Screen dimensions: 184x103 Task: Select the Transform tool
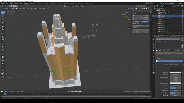pyautogui.click(x=3, y=29)
